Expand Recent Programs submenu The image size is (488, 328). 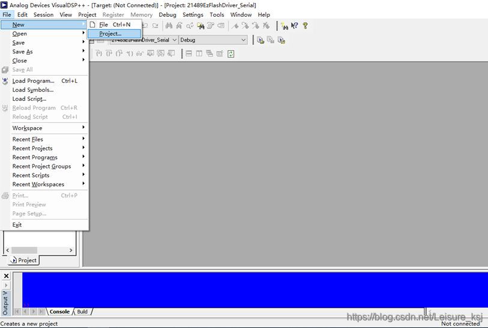coord(44,157)
